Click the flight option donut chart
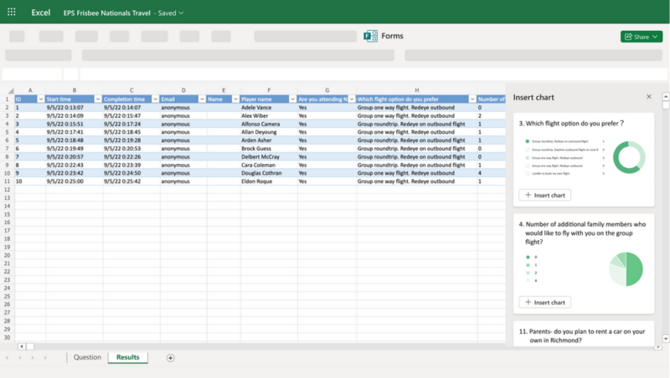Viewport: 670px width, 378px height. click(628, 157)
